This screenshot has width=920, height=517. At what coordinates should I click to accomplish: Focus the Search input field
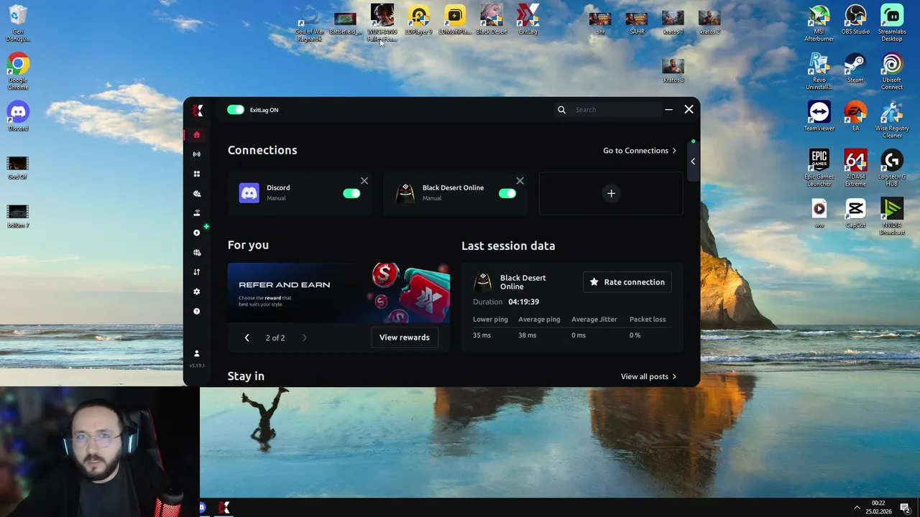click(617, 110)
